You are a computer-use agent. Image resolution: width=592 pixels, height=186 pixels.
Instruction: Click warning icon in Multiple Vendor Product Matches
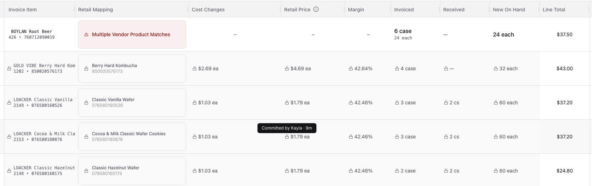(86, 34)
